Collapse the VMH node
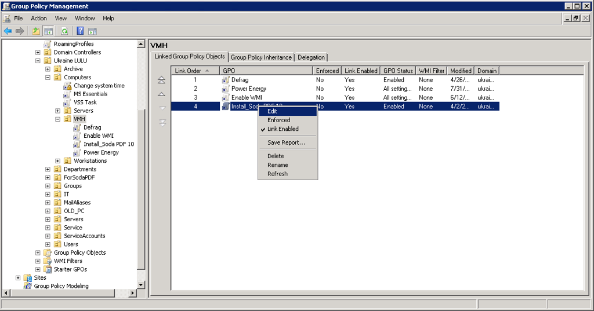The height and width of the screenshot is (311, 594). tap(57, 119)
